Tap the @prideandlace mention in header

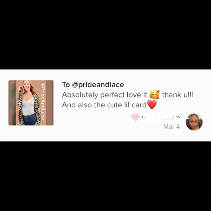point(98,85)
